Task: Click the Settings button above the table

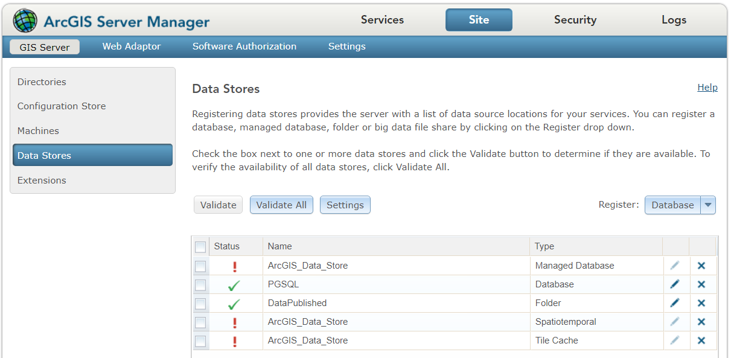Action: click(x=345, y=205)
